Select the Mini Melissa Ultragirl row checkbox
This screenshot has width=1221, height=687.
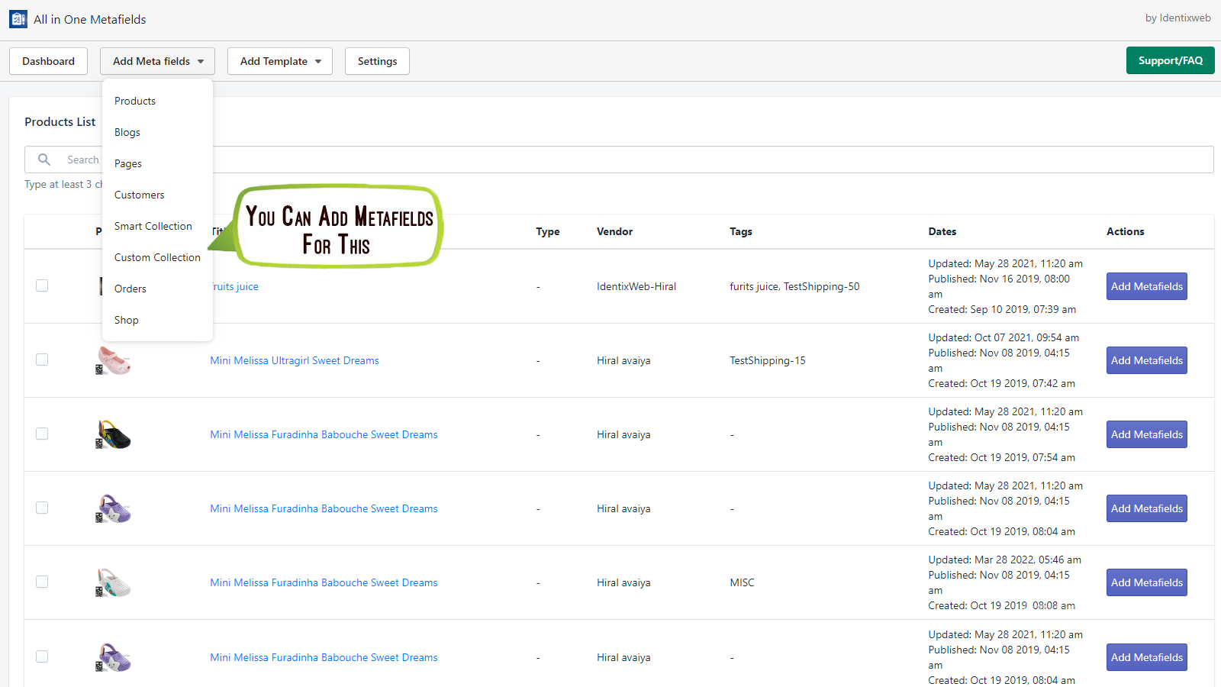click(x=42, y=360)
